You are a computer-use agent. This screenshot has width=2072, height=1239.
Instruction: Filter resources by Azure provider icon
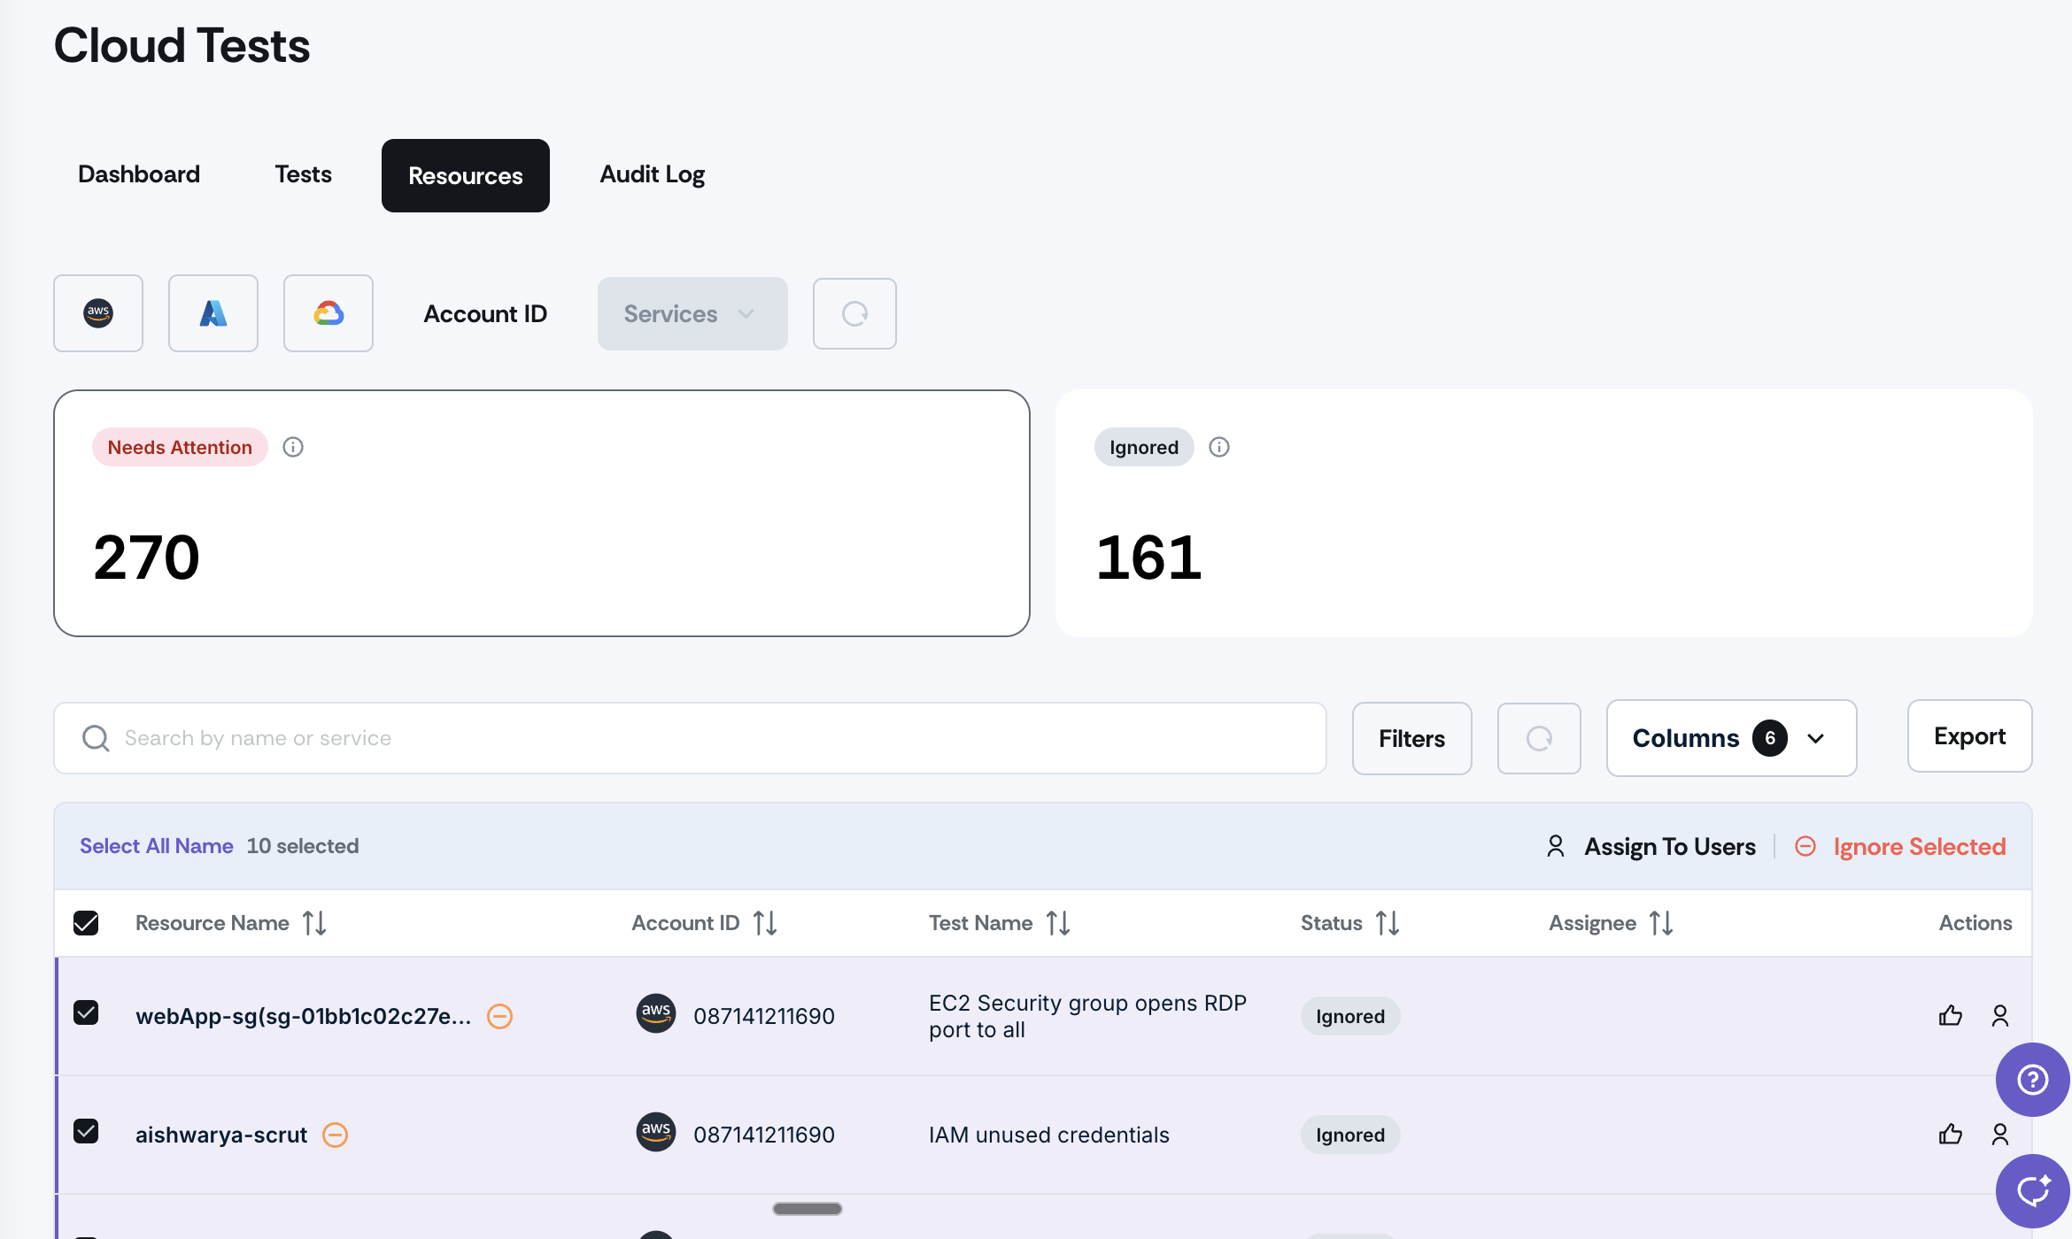(x=213, y=313)
